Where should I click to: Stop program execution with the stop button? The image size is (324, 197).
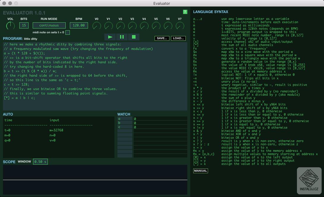coord(134,37)
